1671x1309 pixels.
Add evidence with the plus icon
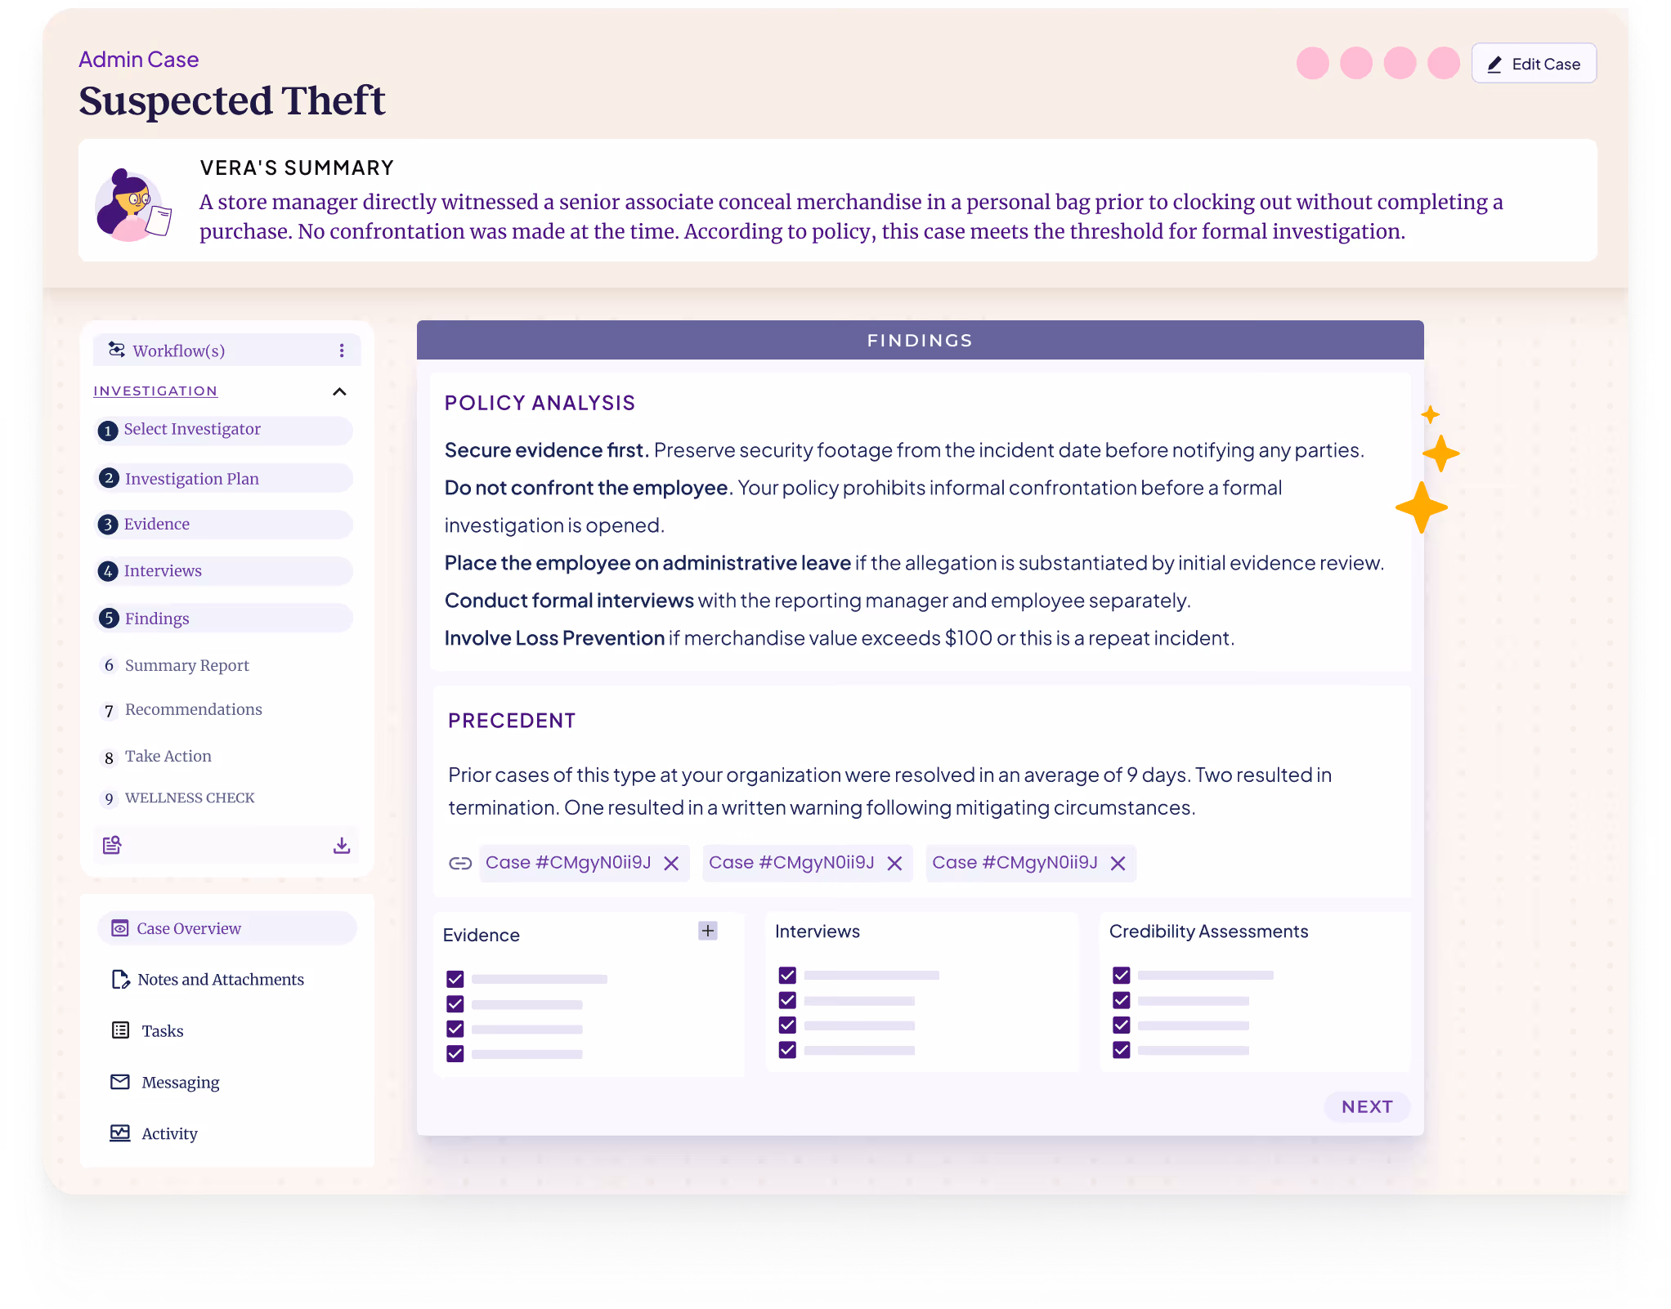708,931
